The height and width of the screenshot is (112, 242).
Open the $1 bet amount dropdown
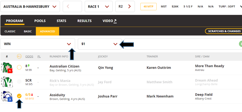point(100,44)
